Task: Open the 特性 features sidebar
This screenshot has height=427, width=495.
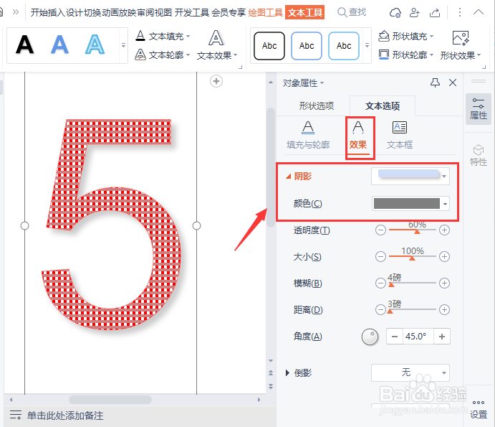Action: [x=479, y=156]
